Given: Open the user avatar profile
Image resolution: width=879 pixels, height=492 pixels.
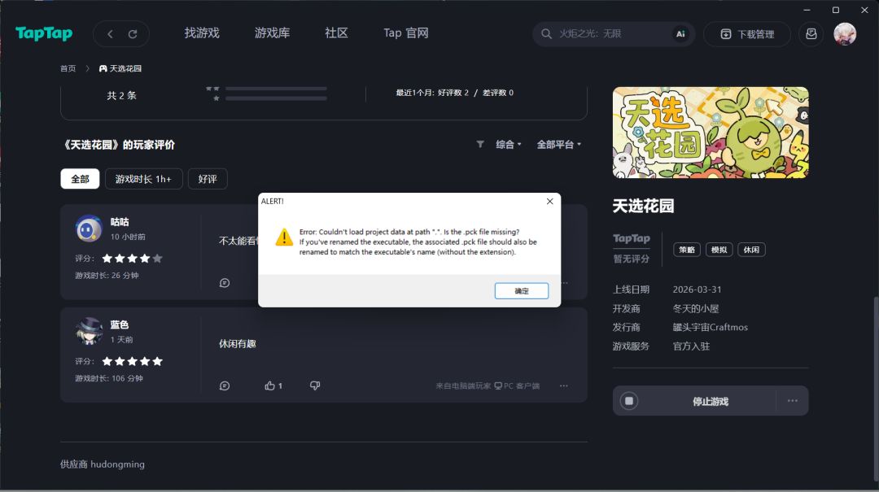Looking at the screenshot, I should pyautogui.click(x=844, y=33).
